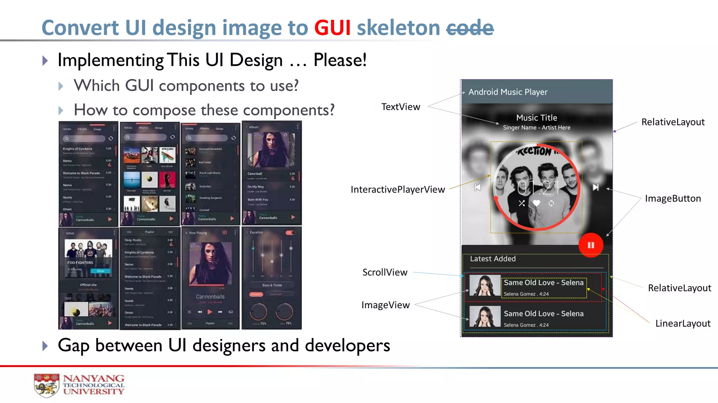Image resolution: width=718 pixels, height=403 pixels.
Task: Select the first Same Old Love song row
Action: click(x=534, y=287)
